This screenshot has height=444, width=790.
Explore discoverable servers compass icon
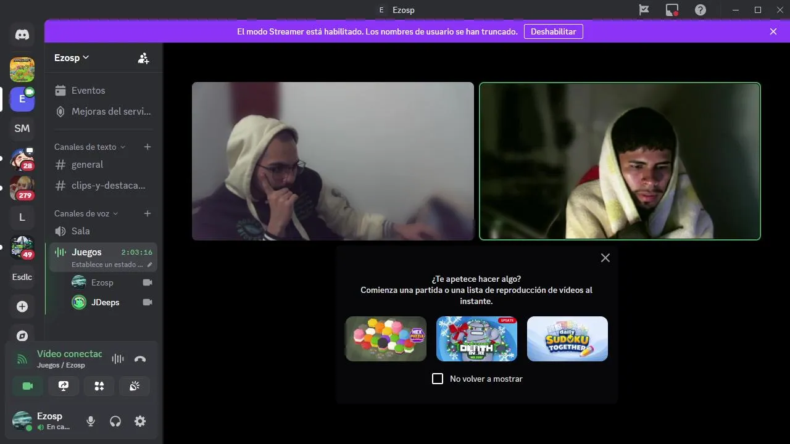(x=22, y=336)
